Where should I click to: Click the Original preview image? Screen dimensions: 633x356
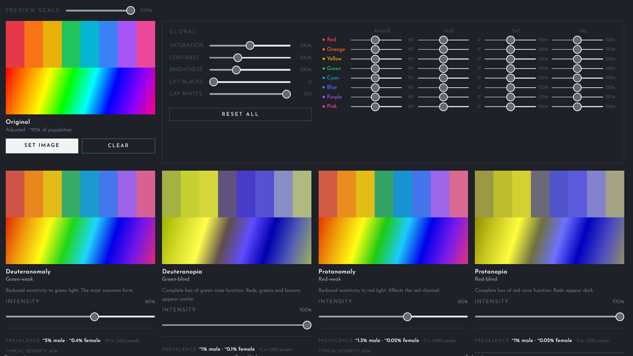coord(80,68)
